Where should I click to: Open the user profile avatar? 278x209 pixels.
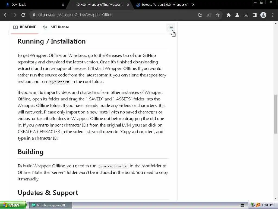point(263,15)
